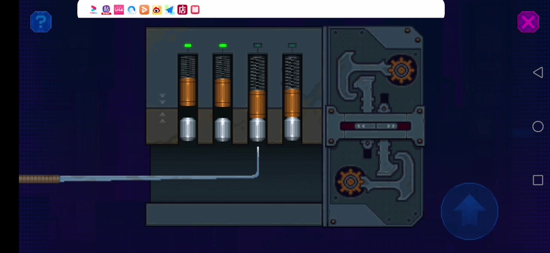Tap the downward chevrons above the shear line
The image size is (550, 253).
162,99
